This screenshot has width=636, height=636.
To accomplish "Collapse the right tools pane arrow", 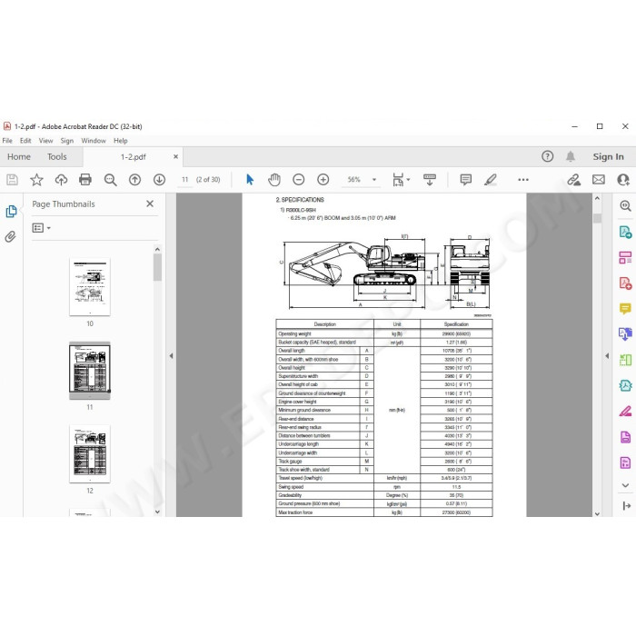I will (x=607, y=356).
